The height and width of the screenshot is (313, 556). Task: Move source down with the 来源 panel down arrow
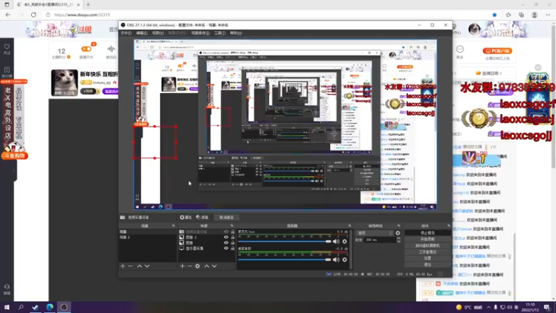point(214,266)
